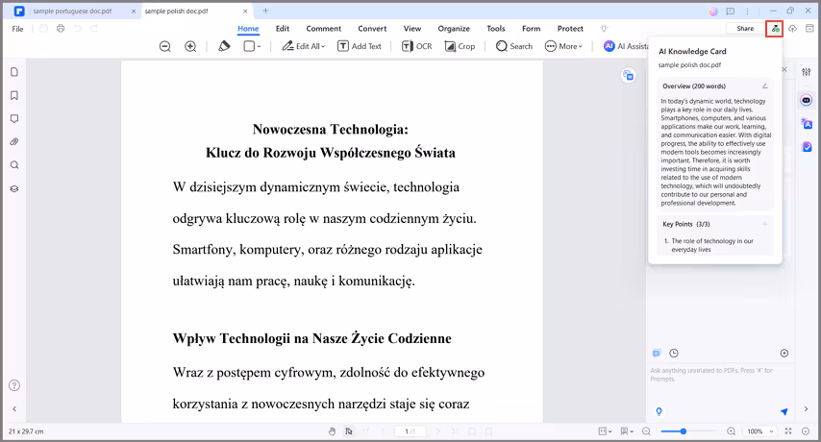
Task: Open the comments panel in left sidebar
Action: coord(14,119)
